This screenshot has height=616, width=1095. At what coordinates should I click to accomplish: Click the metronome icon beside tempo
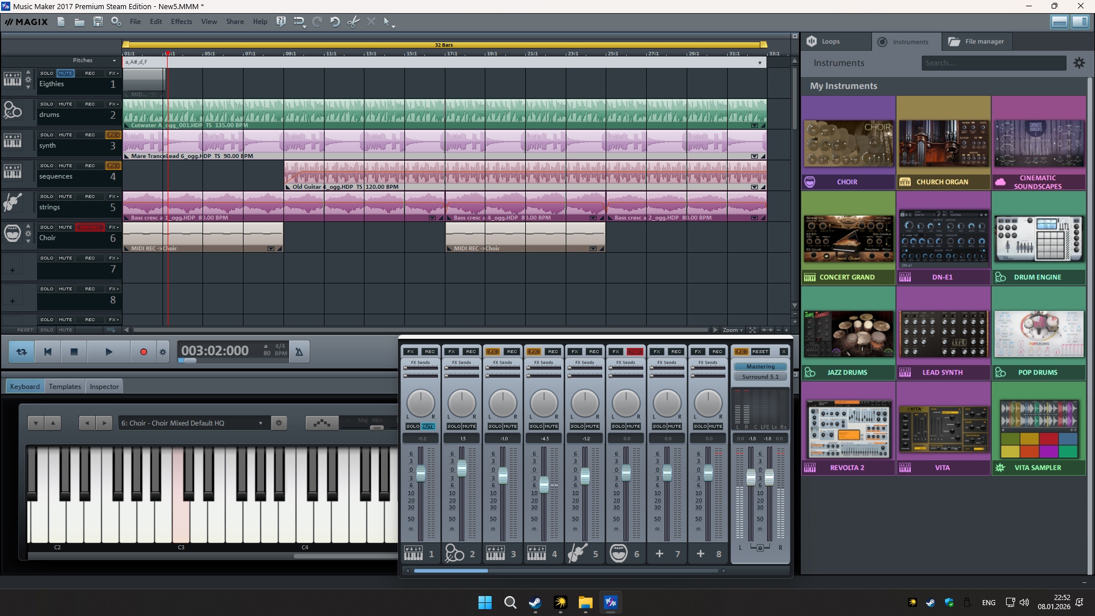(299, 352)
